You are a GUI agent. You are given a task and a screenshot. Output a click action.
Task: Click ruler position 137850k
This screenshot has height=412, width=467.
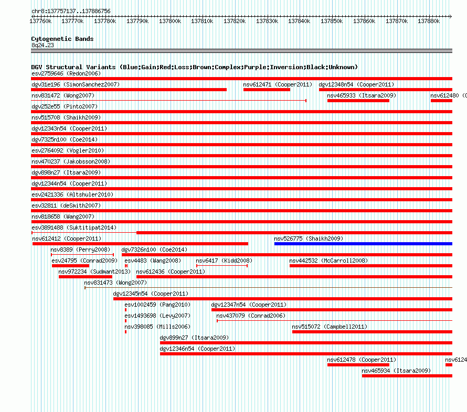coord(332,21)
